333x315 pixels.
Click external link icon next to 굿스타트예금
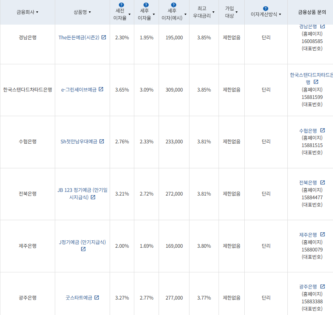click(x=97, y=298)
